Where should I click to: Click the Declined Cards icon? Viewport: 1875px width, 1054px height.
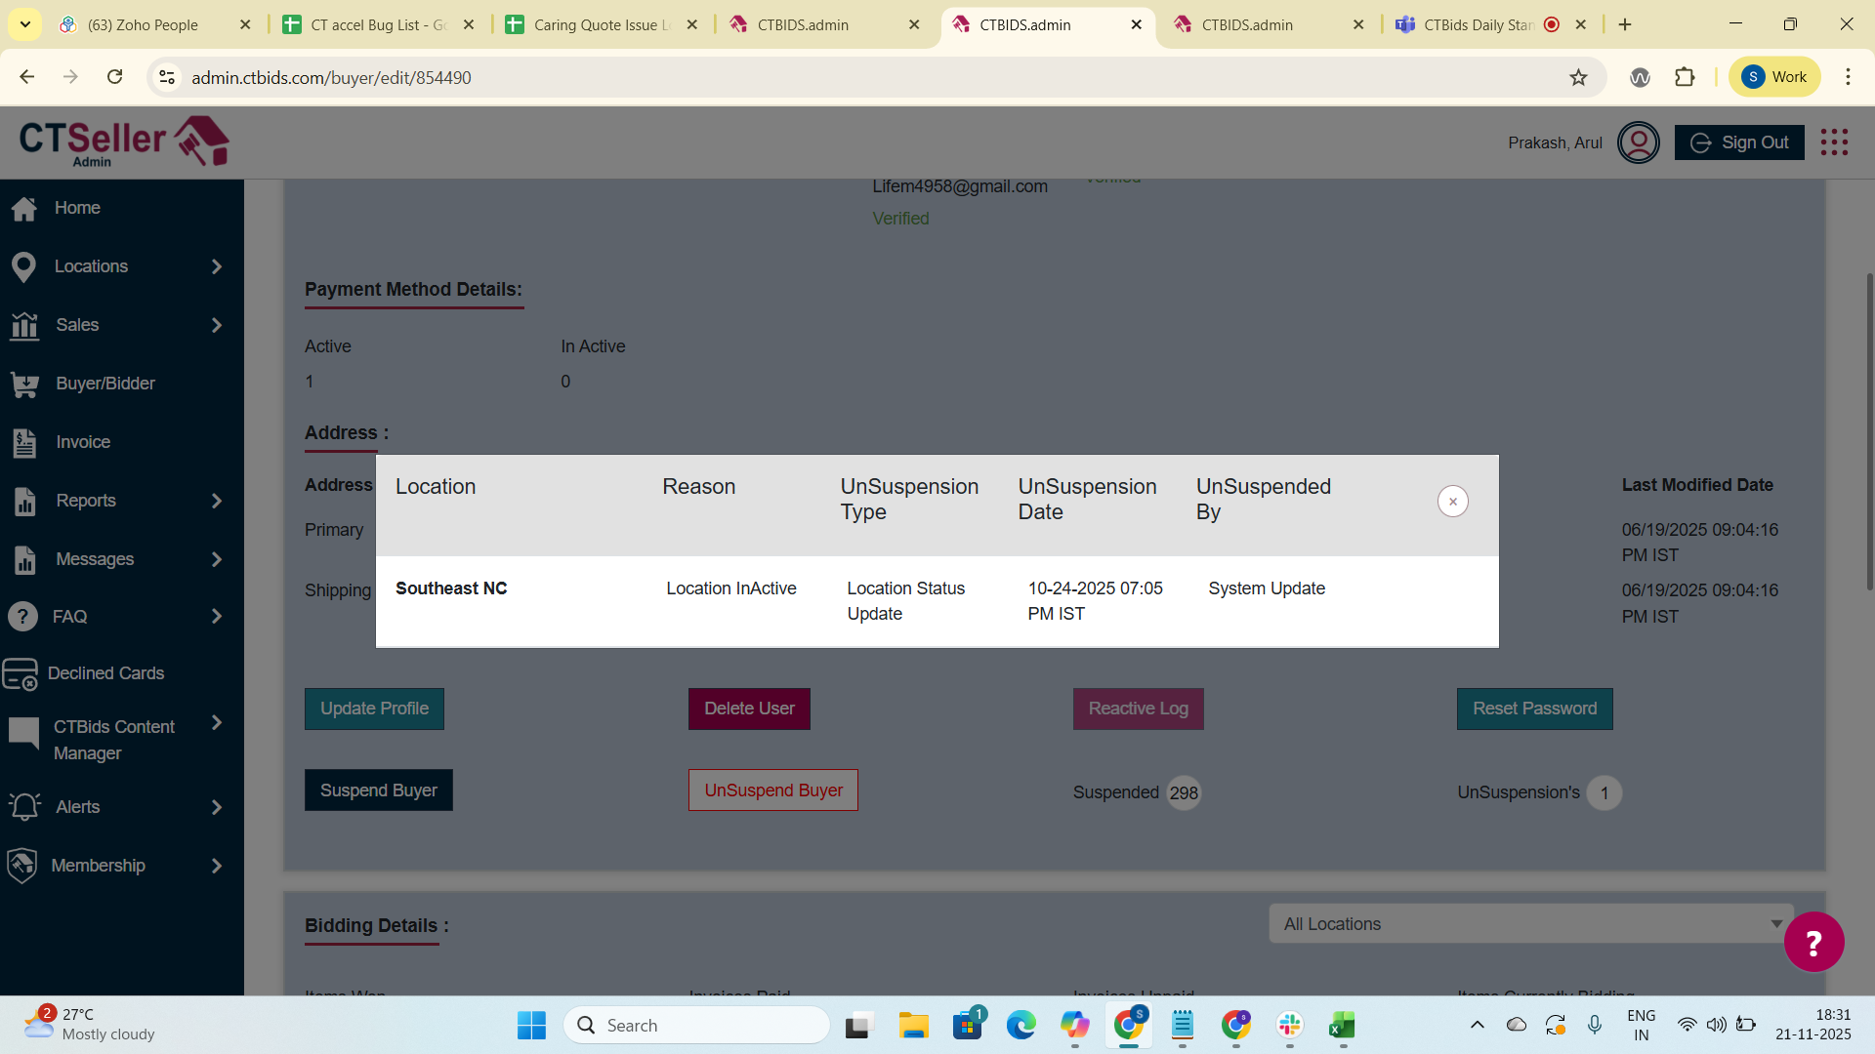[x=20, y=674]
